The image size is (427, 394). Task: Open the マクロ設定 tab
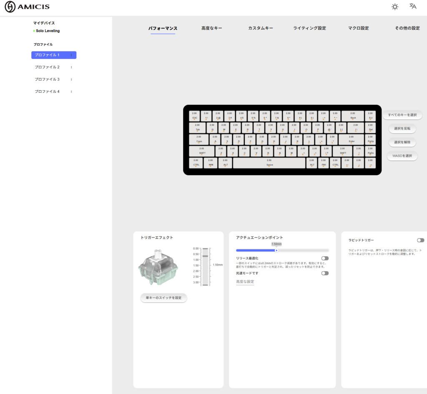pos(358,28)
